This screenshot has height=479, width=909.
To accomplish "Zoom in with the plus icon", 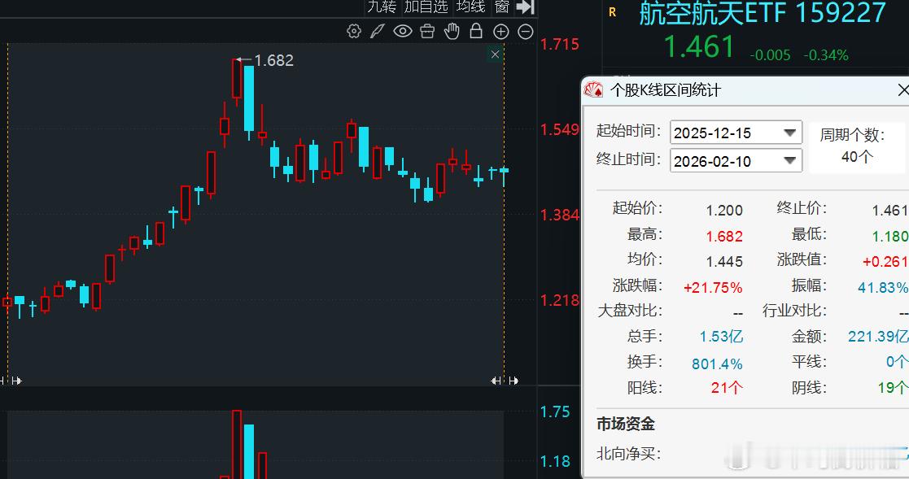I will click(x=501, y=31).
